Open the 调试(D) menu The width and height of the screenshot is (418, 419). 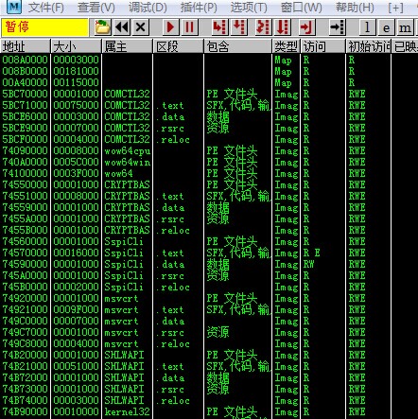pyautogui.click(x=148, y=8)
